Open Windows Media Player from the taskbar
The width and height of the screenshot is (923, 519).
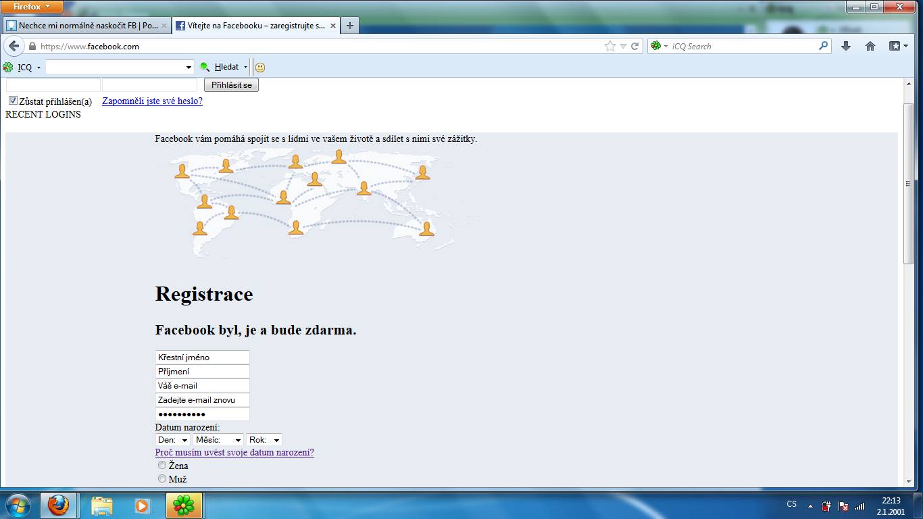click(142, 505)
